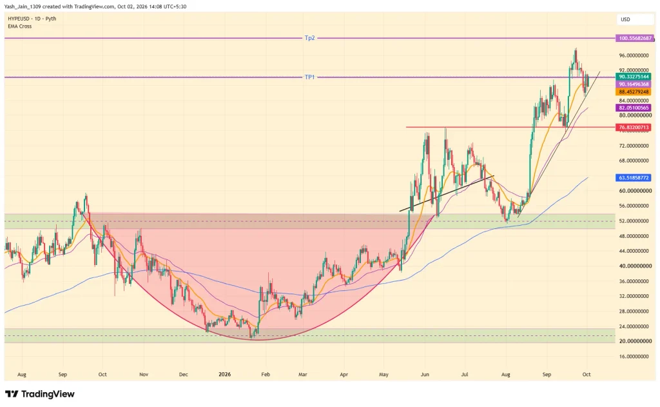Select the purple 82.05100565 price tag
660x407 pixels.
tap(634, 108)
